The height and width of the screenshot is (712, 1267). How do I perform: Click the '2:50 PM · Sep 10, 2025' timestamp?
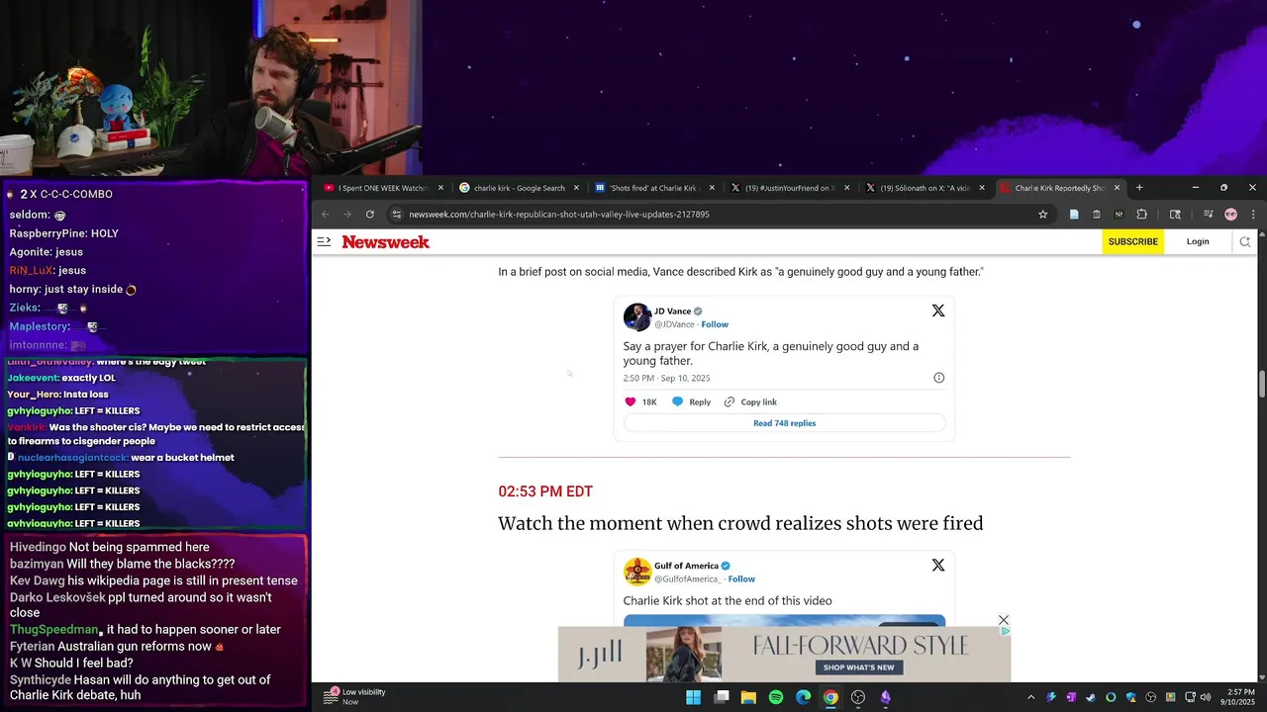666,378
